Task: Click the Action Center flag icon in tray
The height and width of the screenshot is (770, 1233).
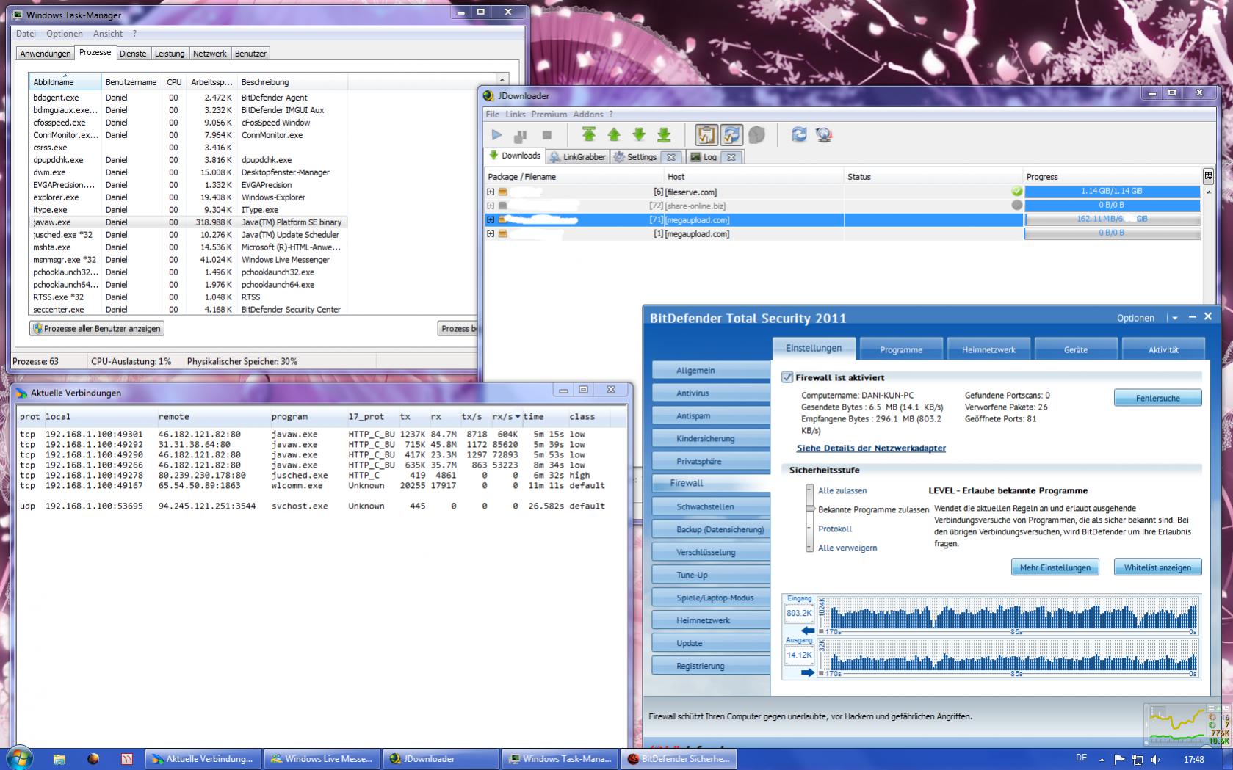Action: pyautogui.click(x=1119, y=760)
